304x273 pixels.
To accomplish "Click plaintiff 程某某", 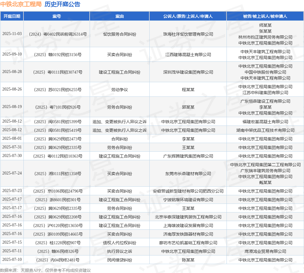I will coord(188,90).
